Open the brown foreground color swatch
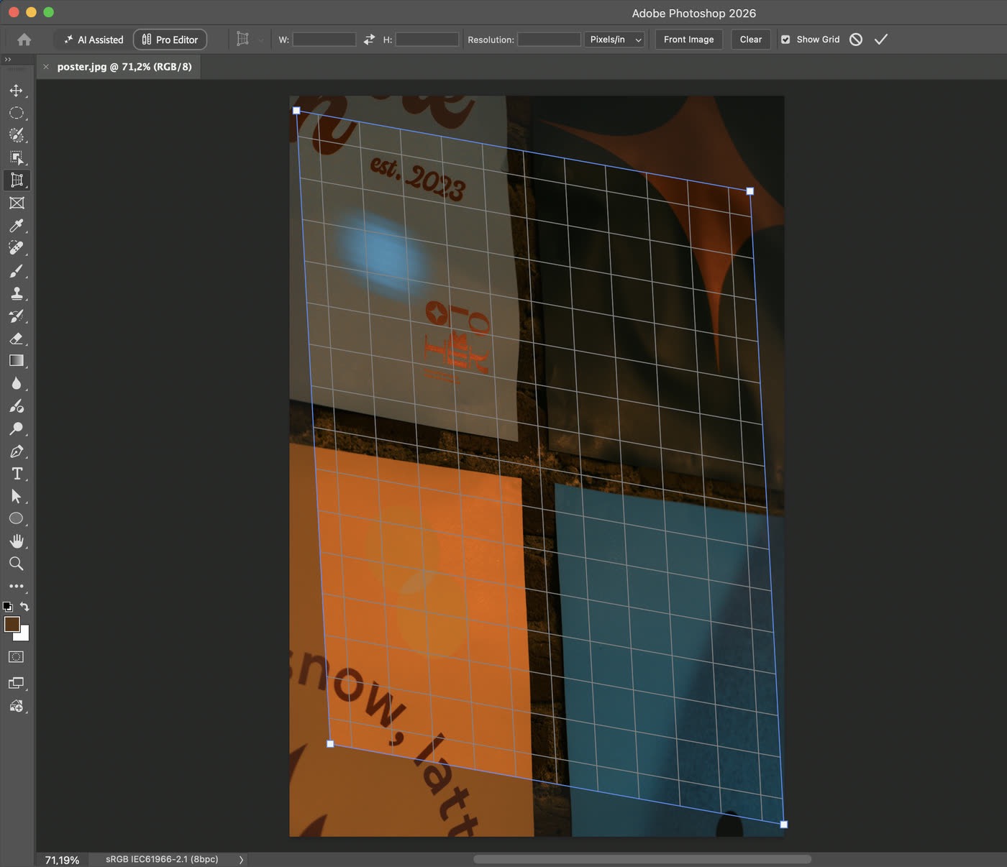The width and height of the screenshot is (1007, 867). (x=12, y=624)
